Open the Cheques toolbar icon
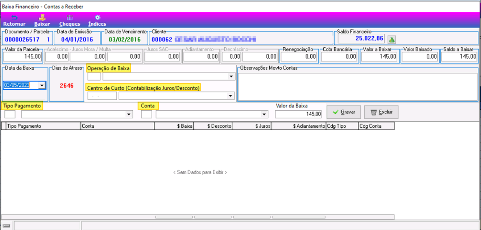The image size is (481, 230). (70, 17)
